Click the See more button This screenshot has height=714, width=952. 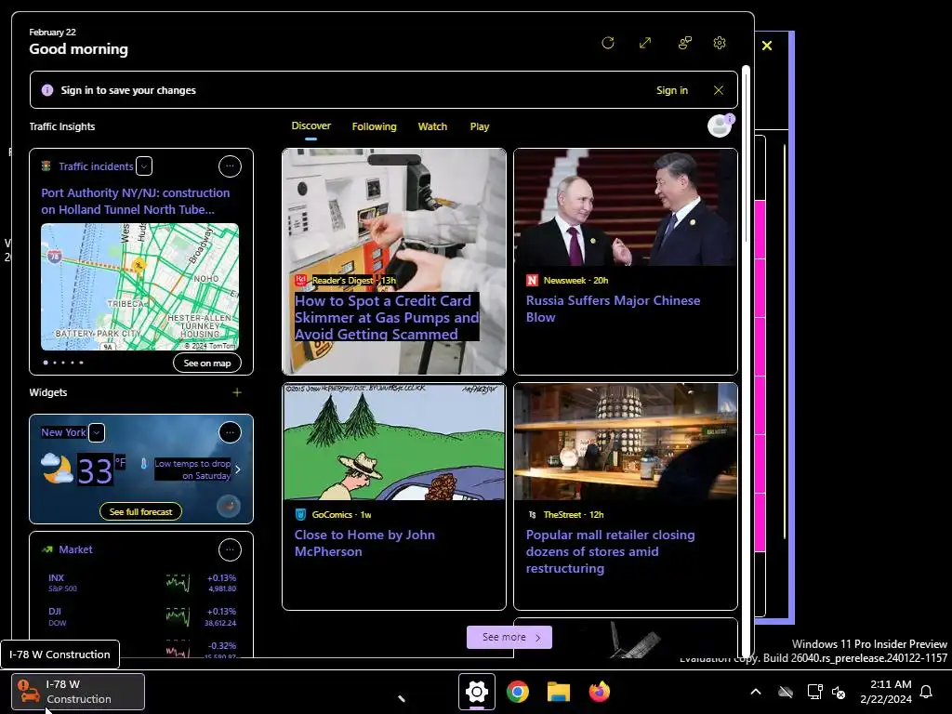point(509,637)
